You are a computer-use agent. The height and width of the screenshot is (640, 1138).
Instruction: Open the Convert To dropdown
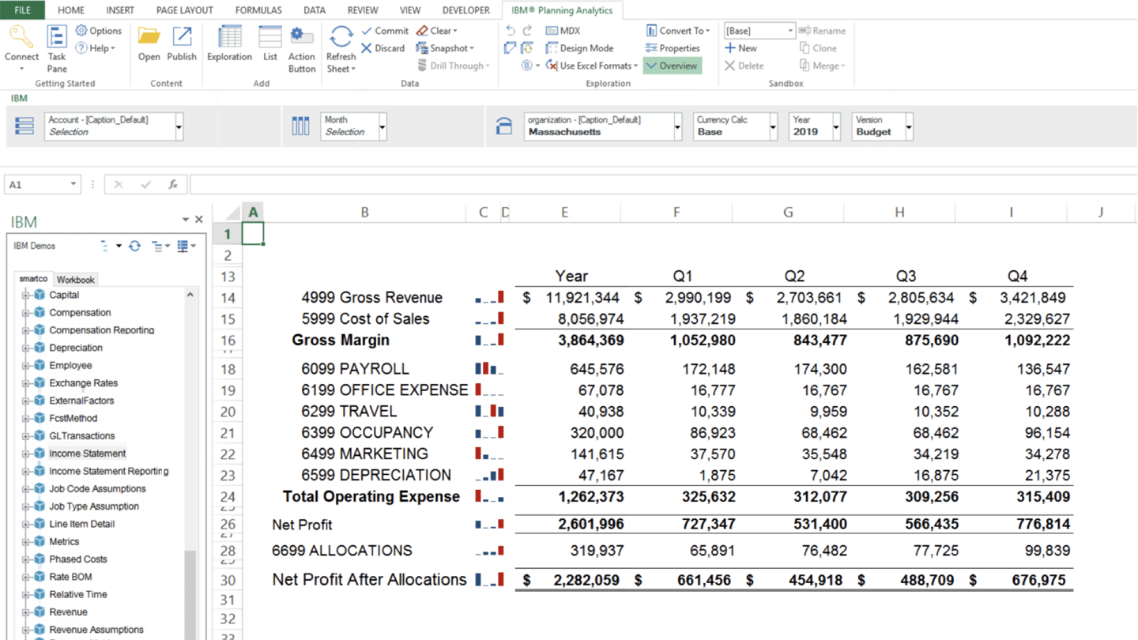678,31
